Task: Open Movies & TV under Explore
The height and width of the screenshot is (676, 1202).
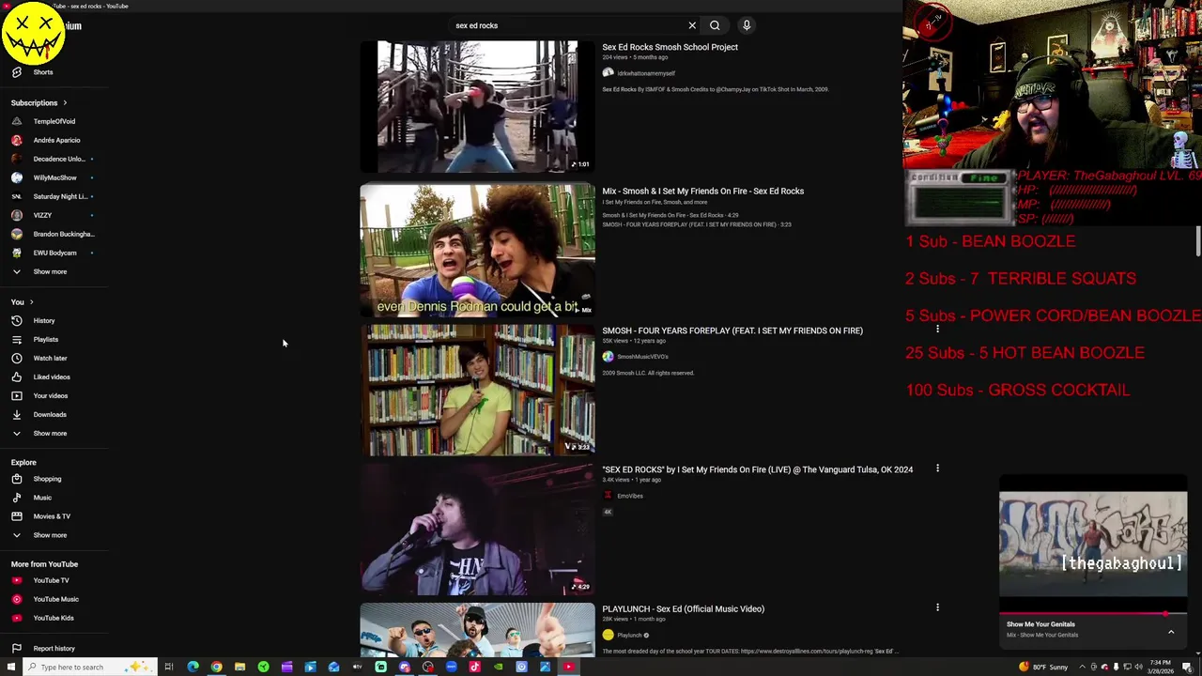Action: (x=52, y=516)
